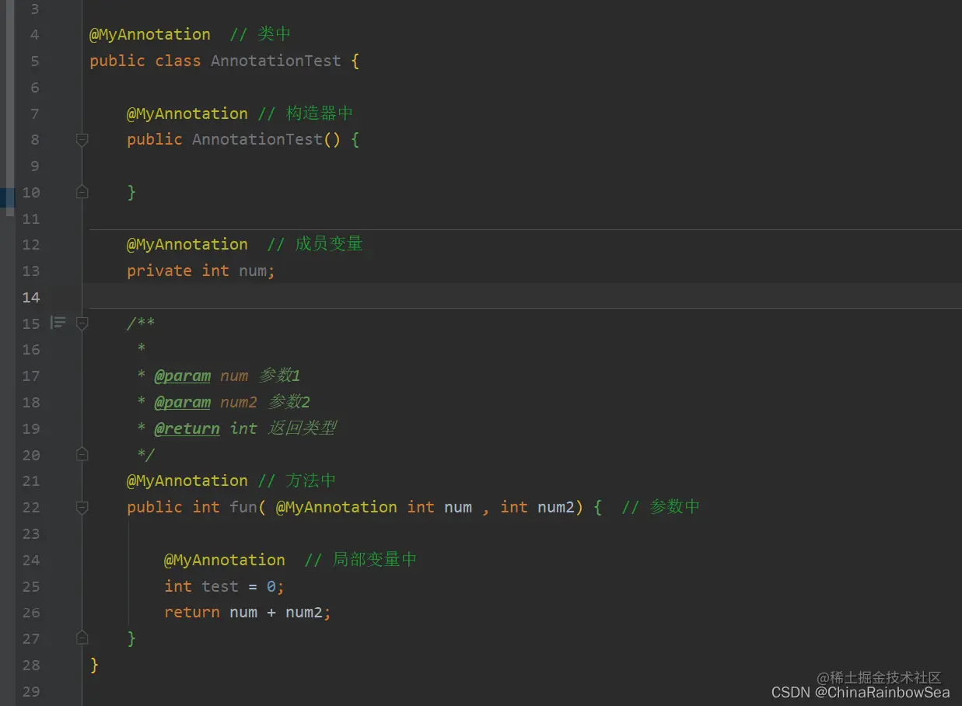Click the class keyword on line 5
The image size is (962, 706).
pos(178,61)
